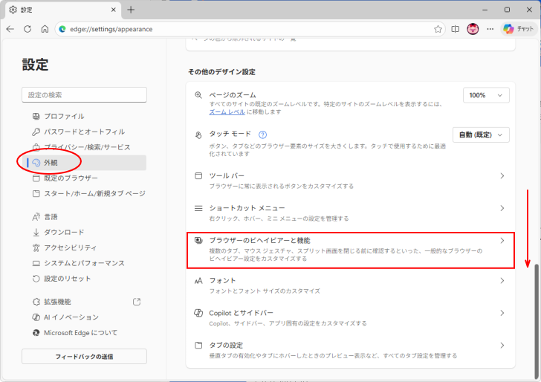Open アクセシビリティ settings section
This screenshot has height=382, width=541.
click(x=85, y=247)
